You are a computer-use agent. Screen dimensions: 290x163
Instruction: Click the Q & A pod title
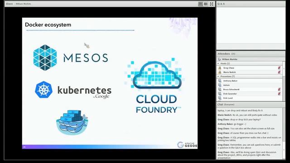coord(221,4)
